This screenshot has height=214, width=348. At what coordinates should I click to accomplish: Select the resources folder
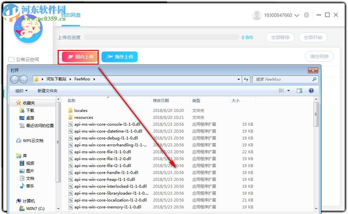click(81, 117)
